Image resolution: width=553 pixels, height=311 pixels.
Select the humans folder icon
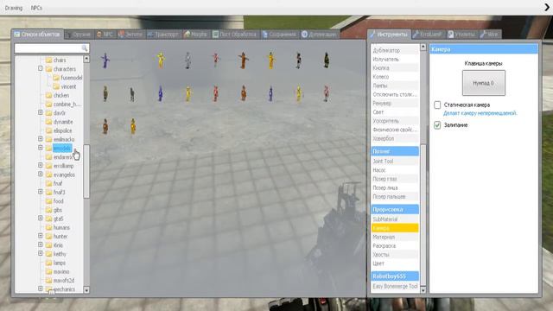tap(48, 227)
